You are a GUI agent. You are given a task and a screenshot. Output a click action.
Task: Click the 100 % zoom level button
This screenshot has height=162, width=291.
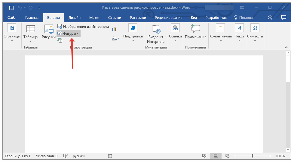point(280,156)
